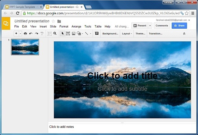This screenshot has height=135, width=198.
Task: Open the Arrange menu
Action: [76, 27]
